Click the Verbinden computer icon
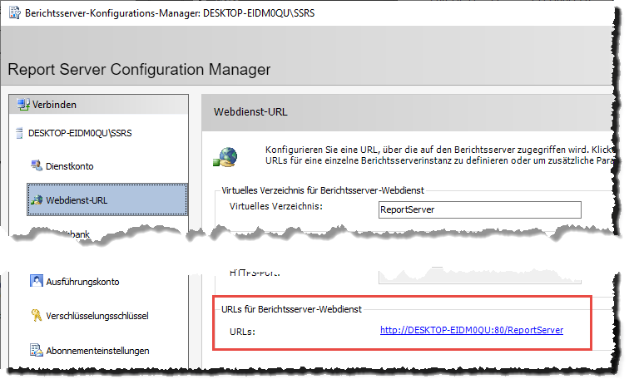629x384 pixels. click(23, 105)
